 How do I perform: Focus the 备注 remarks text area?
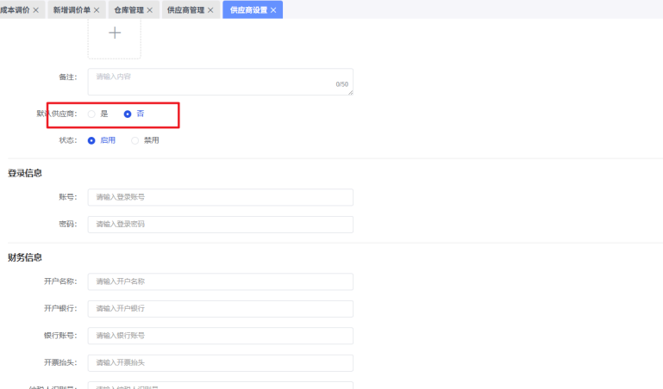221,82
